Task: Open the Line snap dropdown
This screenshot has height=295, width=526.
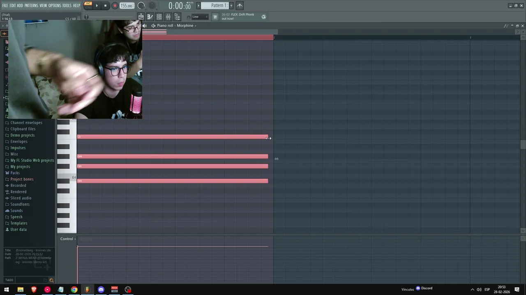Action: click(x=200, y=17)
